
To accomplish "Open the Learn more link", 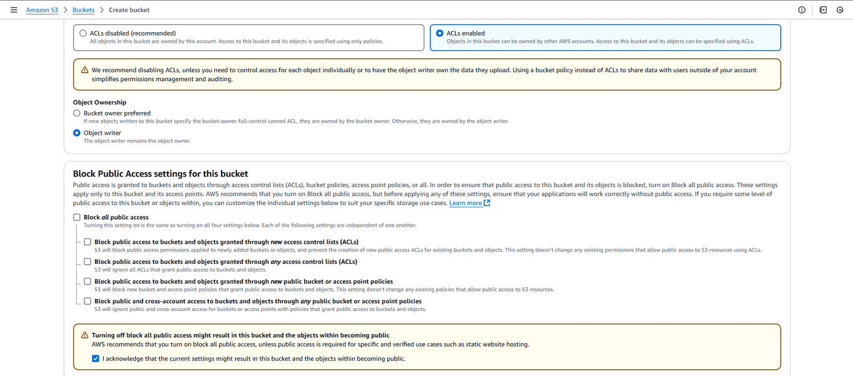I will 465,203.
